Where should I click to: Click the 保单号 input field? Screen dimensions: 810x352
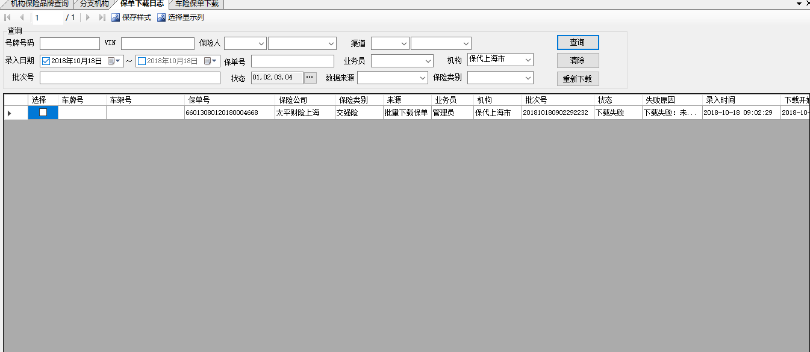pos(293,61)
